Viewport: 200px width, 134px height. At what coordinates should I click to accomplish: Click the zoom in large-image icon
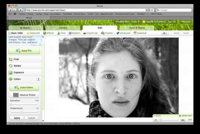click(x=183, y=120)
